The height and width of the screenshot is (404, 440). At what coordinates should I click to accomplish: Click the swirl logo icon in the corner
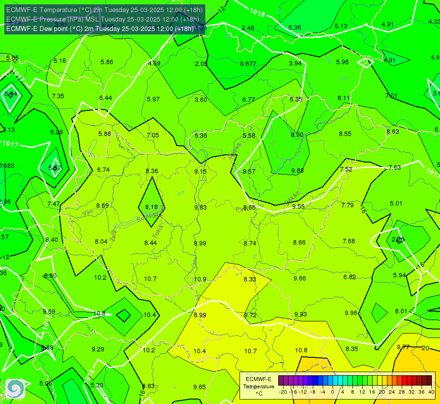click(15, 389)
